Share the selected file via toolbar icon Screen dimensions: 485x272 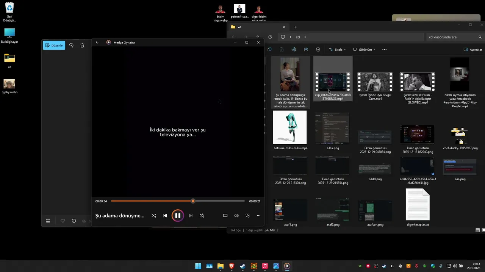click(x=306, y=49)
